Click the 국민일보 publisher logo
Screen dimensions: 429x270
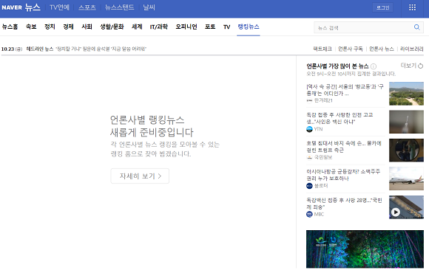tap(309, 158)
